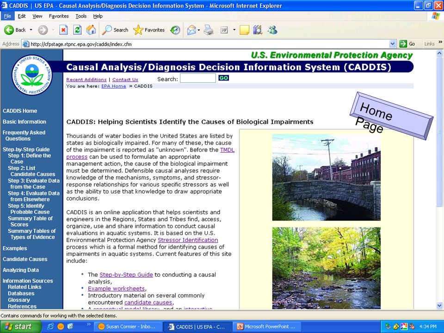Viewport: 444px width, 333px height.
Task: Click the Windows flag logo throbber
Action: 435,16
